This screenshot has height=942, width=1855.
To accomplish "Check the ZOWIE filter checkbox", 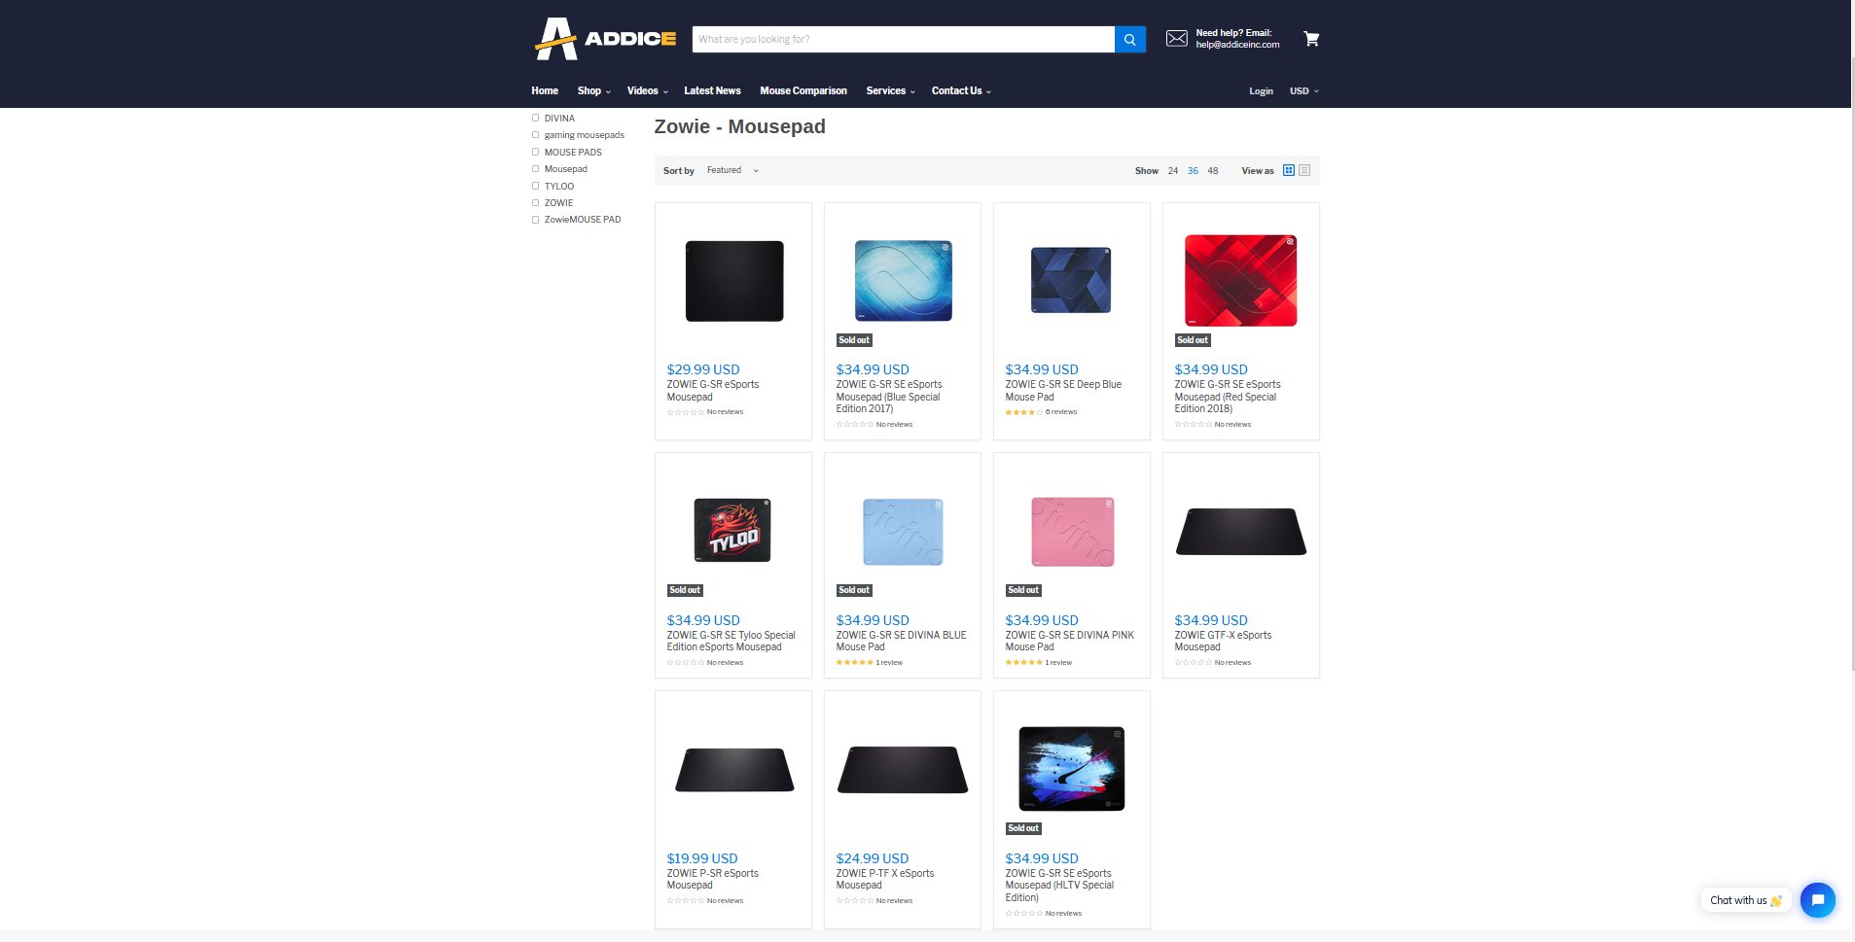I will (x=535, y=202).
